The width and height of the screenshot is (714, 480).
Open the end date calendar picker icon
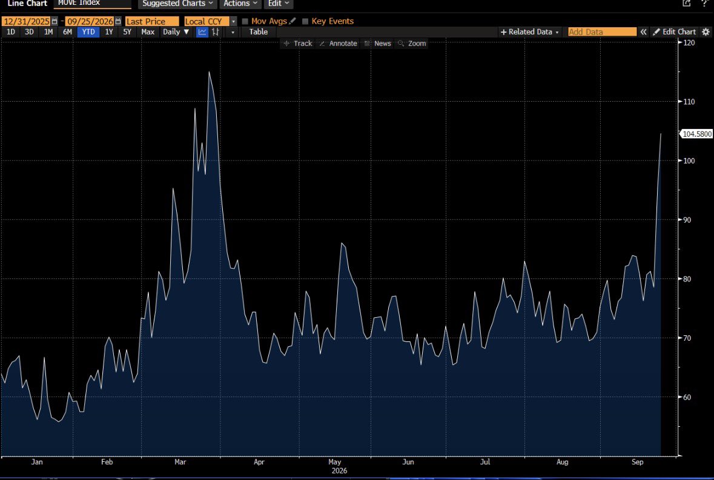coord(118,21)
